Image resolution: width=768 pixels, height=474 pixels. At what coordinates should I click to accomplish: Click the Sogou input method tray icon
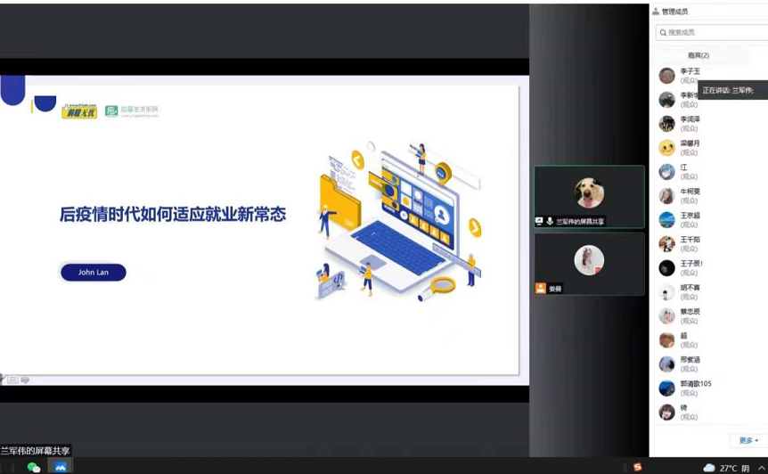[637, 467]
